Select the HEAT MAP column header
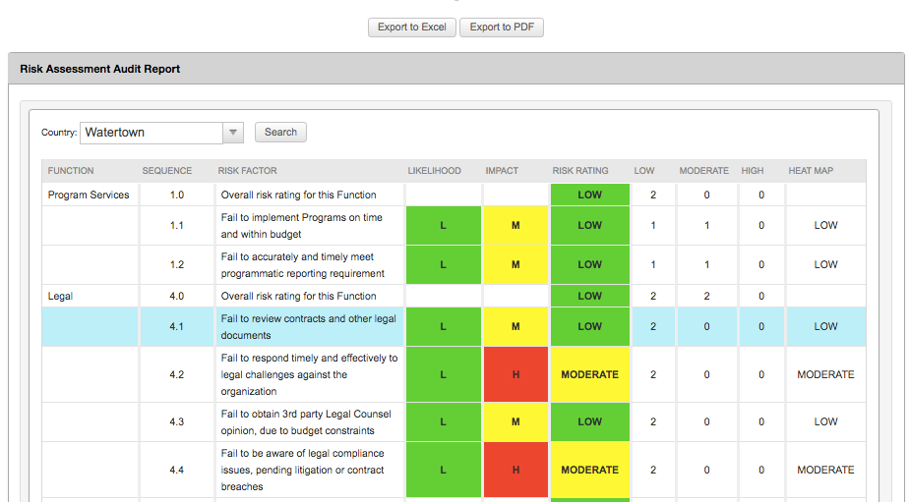 pyautogui.click(x=811, y=171)
